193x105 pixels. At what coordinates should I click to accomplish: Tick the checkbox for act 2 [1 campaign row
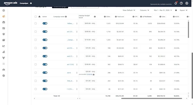click(x=35, y=32)
